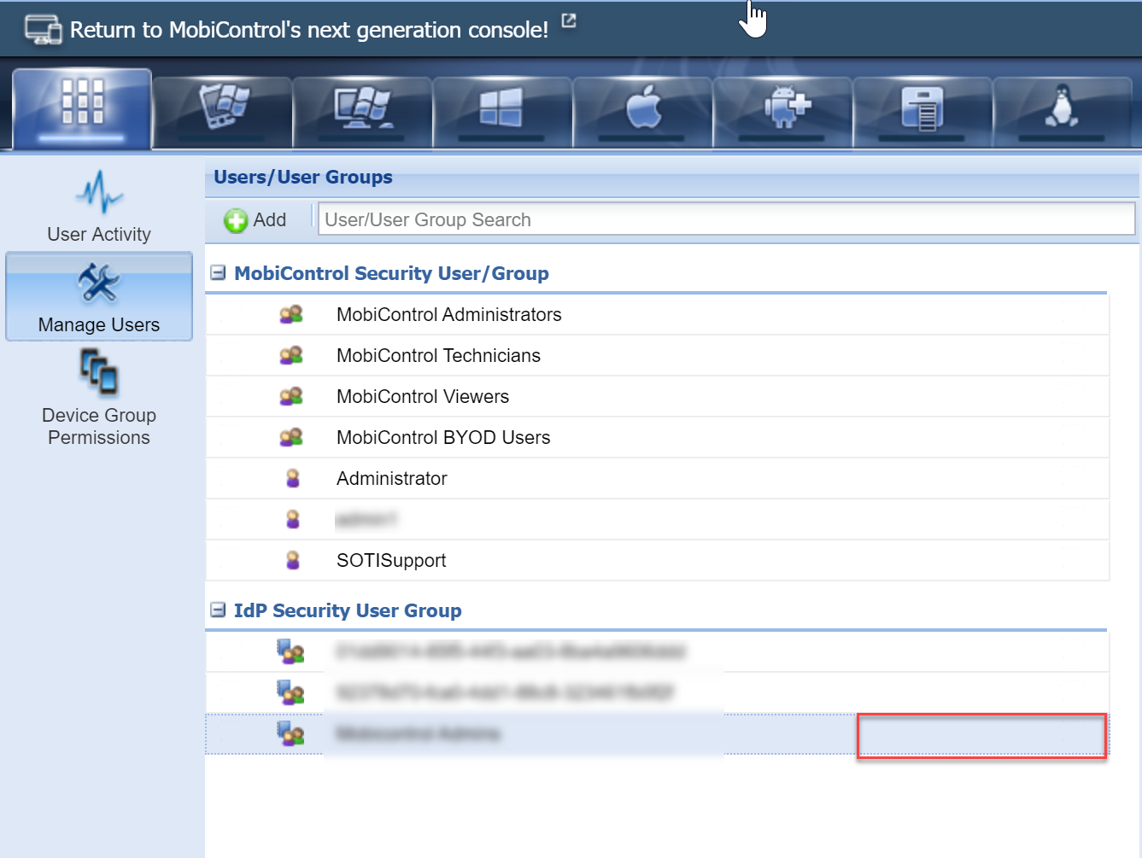Collapse the IdP Security User Group section
1142x858 pixels.
219,610
